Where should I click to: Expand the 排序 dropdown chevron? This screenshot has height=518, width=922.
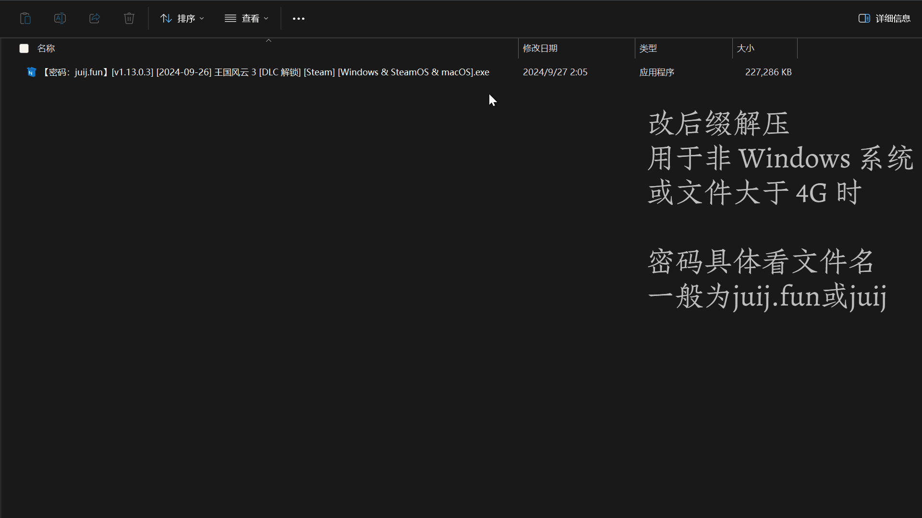coord(202,18)
